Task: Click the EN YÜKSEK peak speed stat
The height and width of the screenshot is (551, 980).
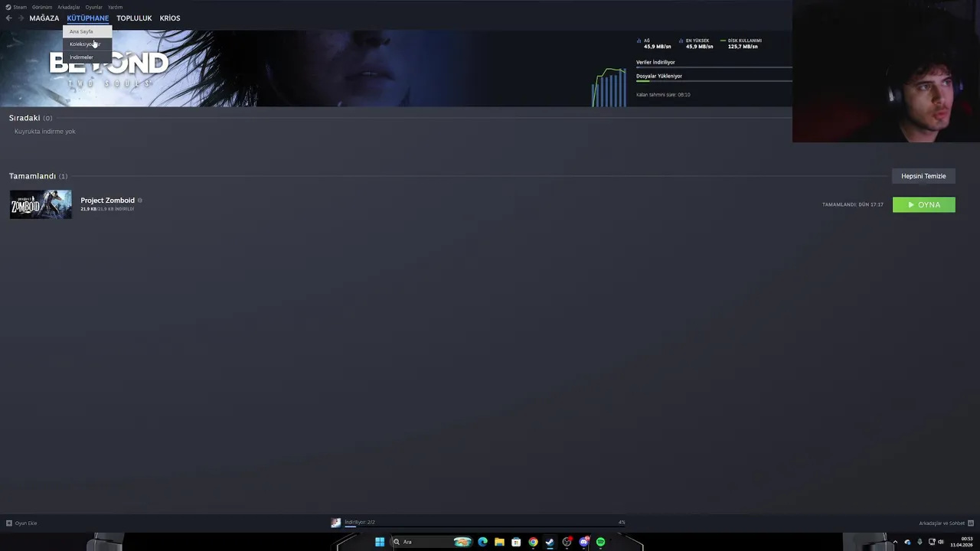Action: pos(696,44)
